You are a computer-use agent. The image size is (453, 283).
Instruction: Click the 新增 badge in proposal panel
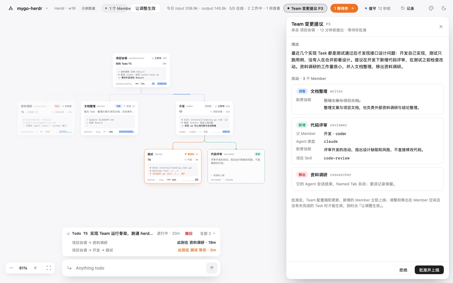(x=302, y=125)
